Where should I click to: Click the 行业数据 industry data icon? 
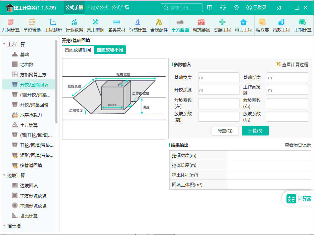pyautogui.click(x=75, y=25)
